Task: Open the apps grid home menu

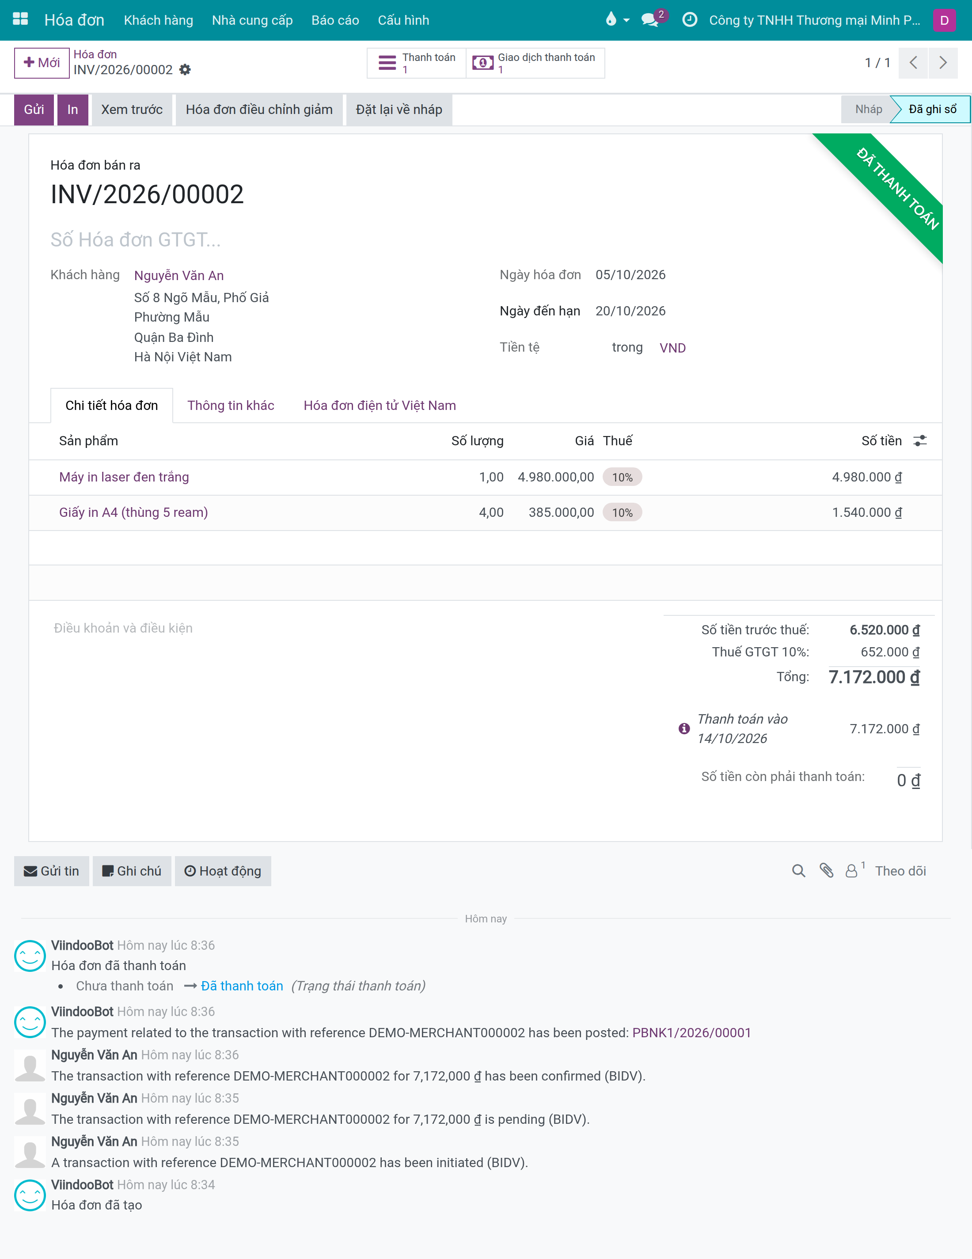Action: (x=20, y=19)
